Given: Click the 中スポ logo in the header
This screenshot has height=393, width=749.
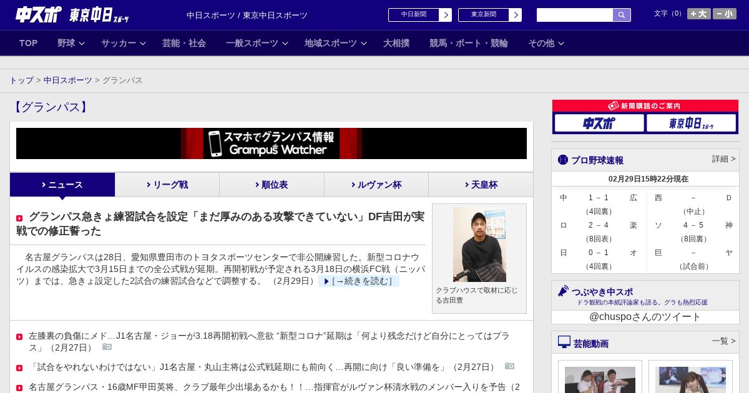Looking at the screenshot, I should pyautogui.click(x=38, y=14).
